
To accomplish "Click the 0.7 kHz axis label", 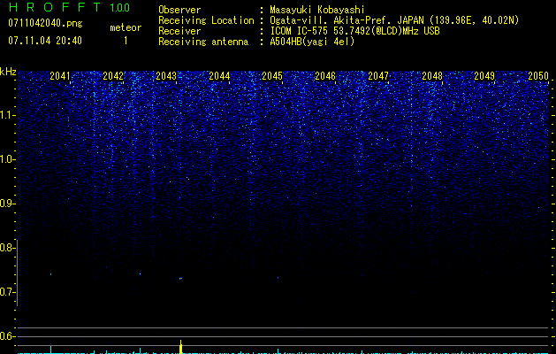I will coord(7,292).
